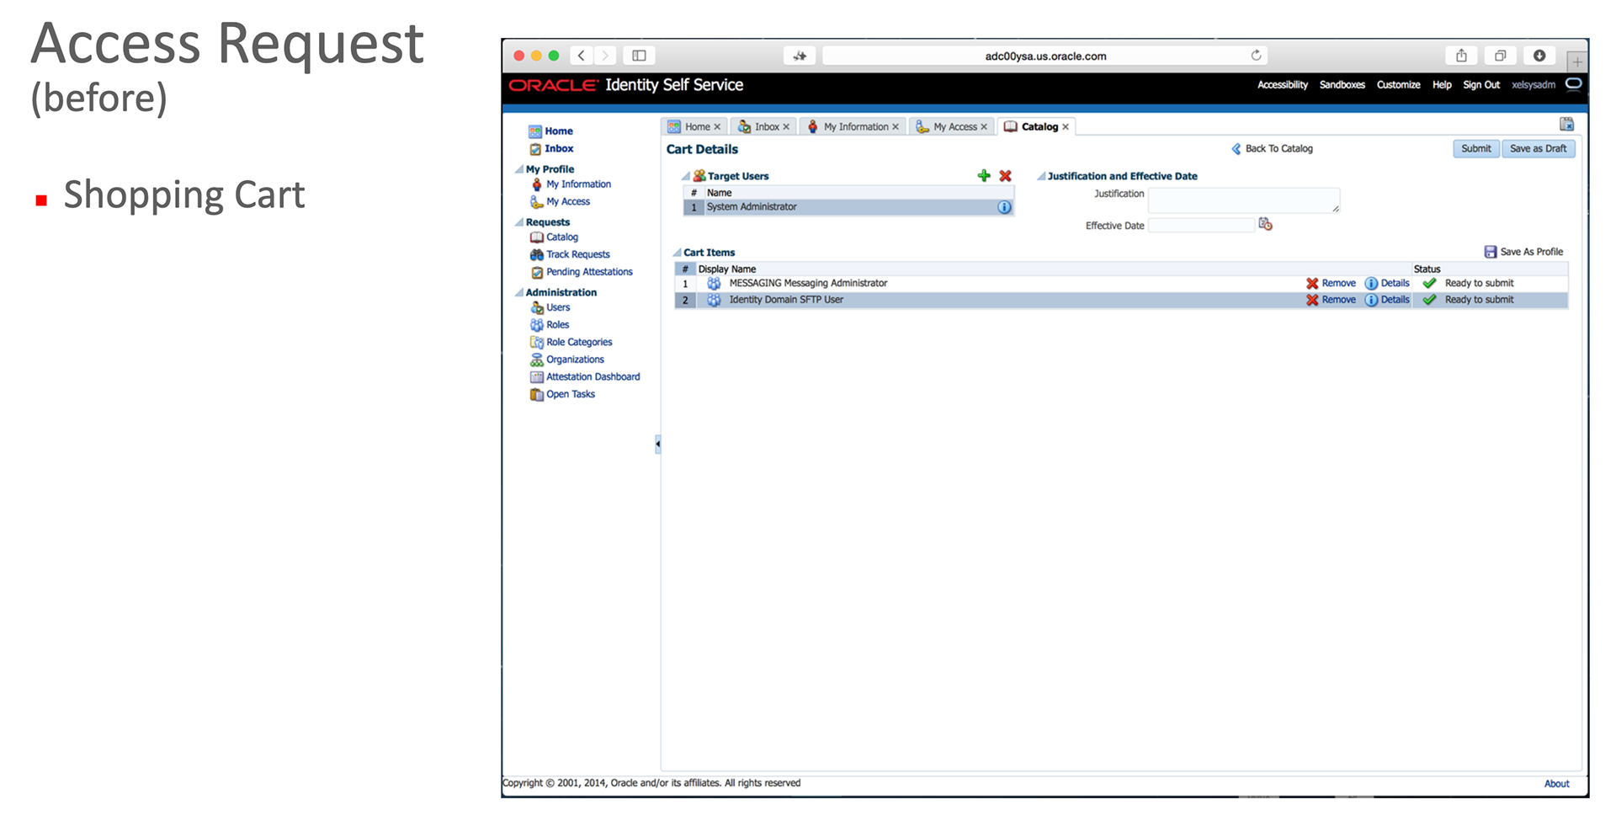Open System Administrator info icon
The height and width of the screenshot is (821, 1616).
[x=1004, y=207]
